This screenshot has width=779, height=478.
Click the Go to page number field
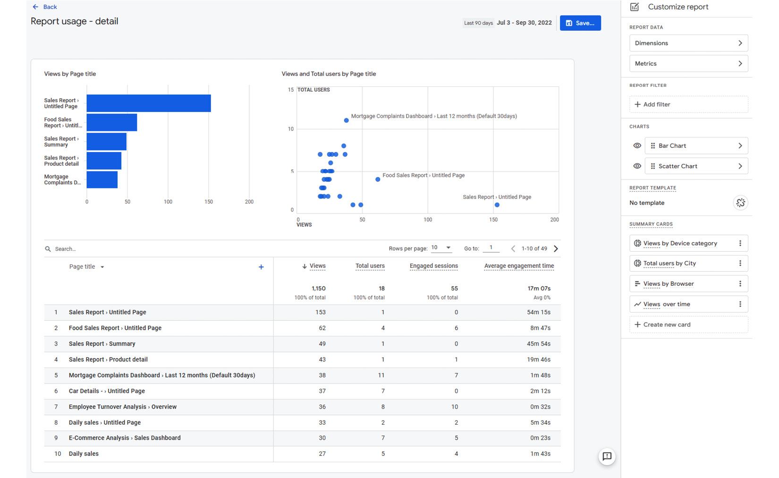(491, 248)
